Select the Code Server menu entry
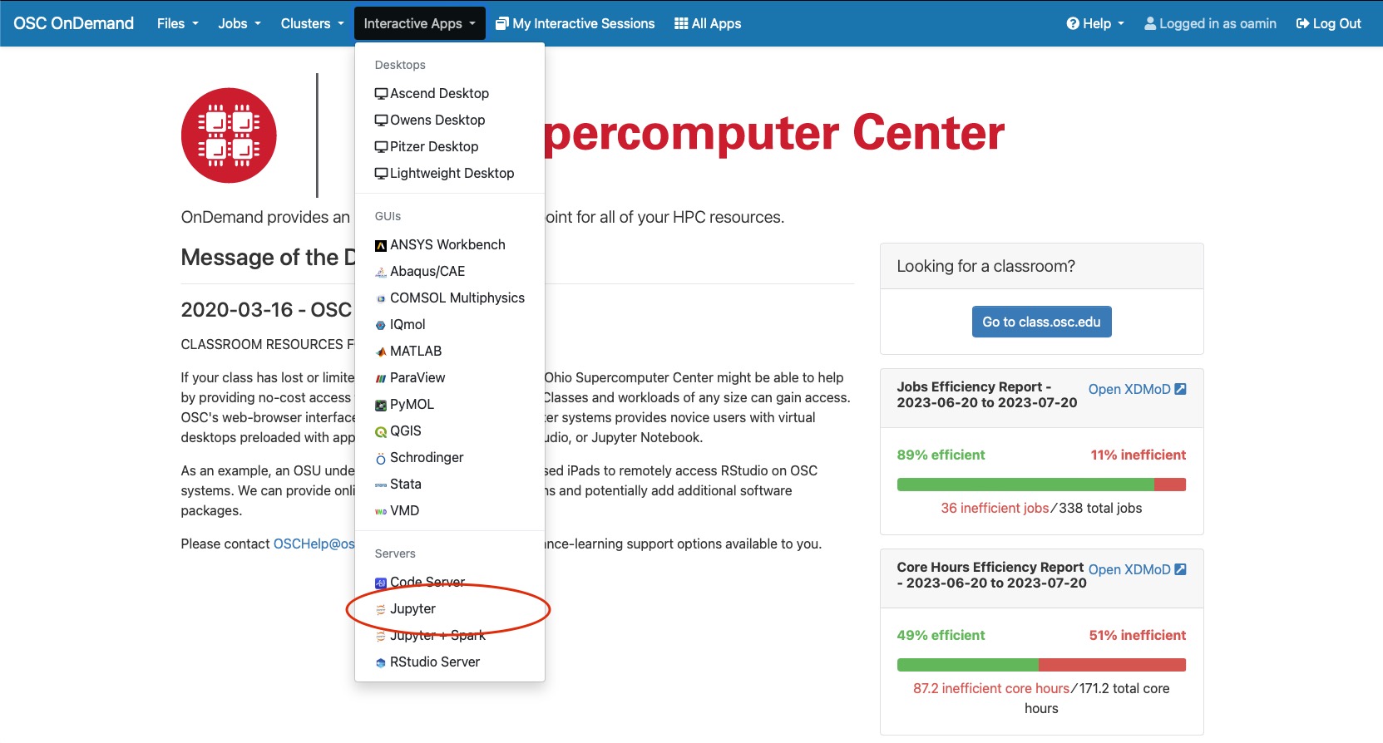The height and width of the screenshot is (743, 1383). [450, 582]
